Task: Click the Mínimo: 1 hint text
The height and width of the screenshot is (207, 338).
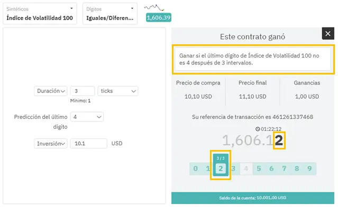Action: tap(80, 101)
